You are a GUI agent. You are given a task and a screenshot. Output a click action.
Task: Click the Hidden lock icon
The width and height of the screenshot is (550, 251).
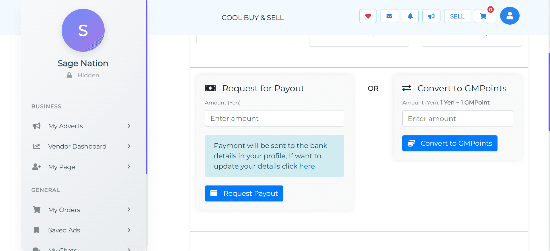[69, 75]
